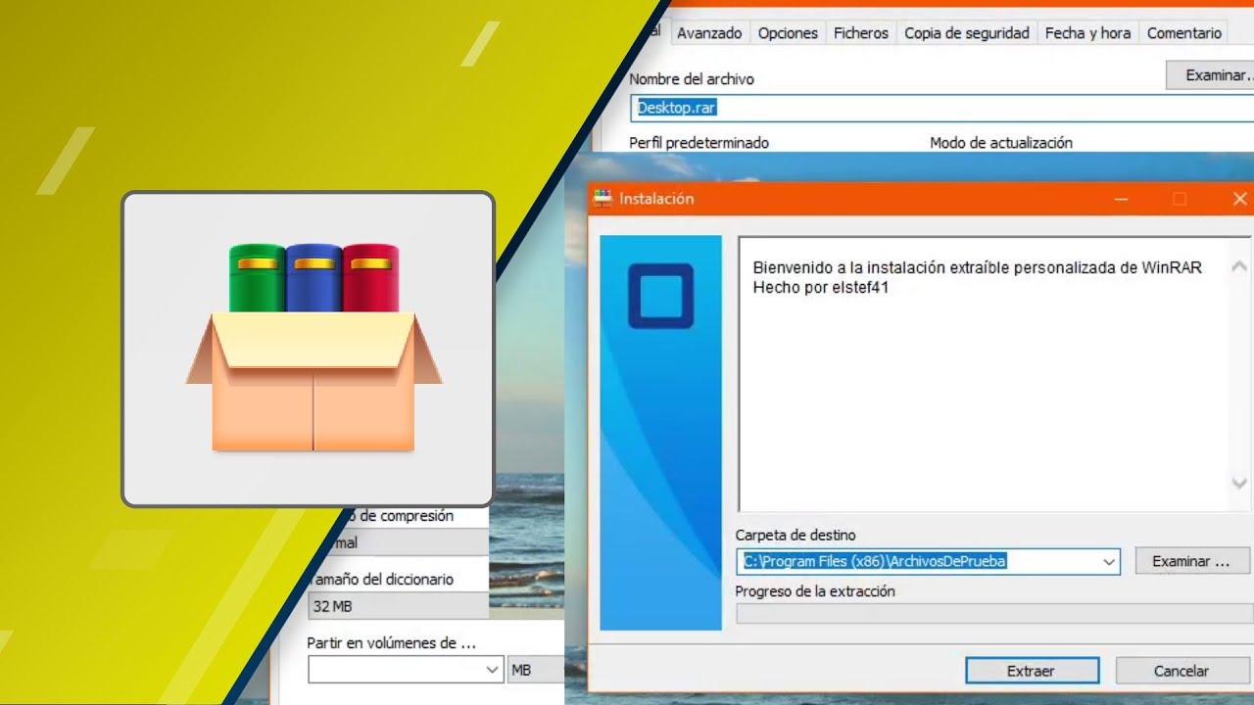
Task: Open the Comentario tab
Action: pyautogui.click(x=1184, y=32)
